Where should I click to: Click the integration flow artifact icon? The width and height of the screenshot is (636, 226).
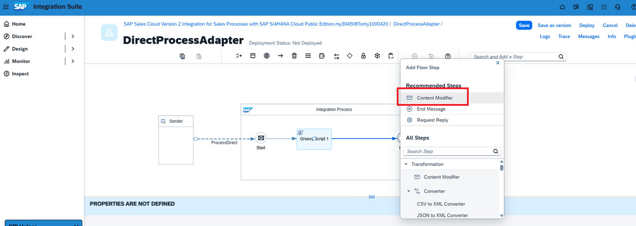tap(109, 33)
